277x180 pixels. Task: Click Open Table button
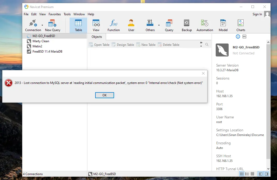[x=99, y=45]
